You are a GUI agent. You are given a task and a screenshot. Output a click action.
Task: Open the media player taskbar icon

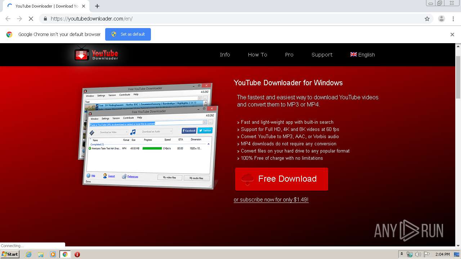tap(53, 254)
